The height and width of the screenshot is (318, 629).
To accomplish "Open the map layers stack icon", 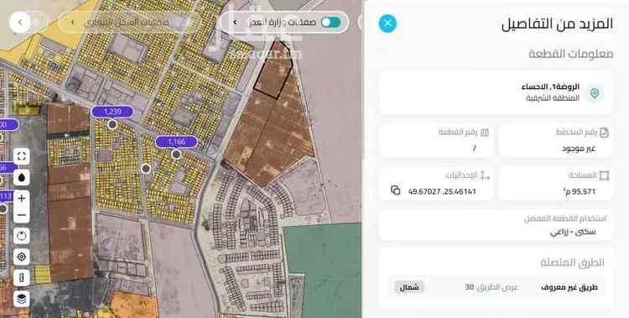I will tap(22, 299).
